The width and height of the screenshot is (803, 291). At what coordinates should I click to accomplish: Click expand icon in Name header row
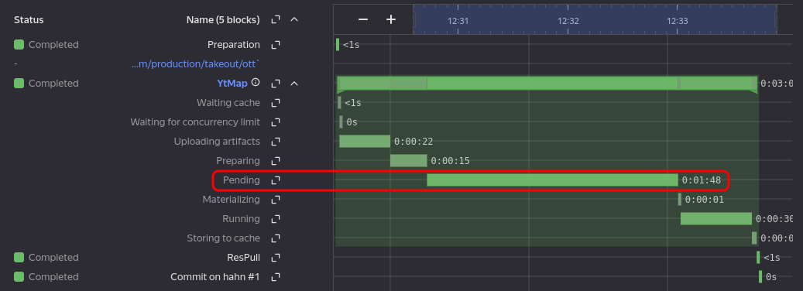coord(276,19)
